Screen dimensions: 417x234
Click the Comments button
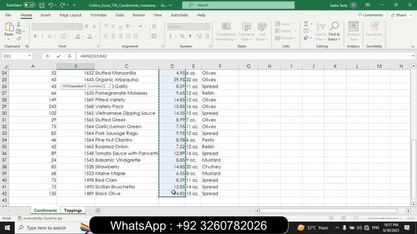click(x=371, y=15)
